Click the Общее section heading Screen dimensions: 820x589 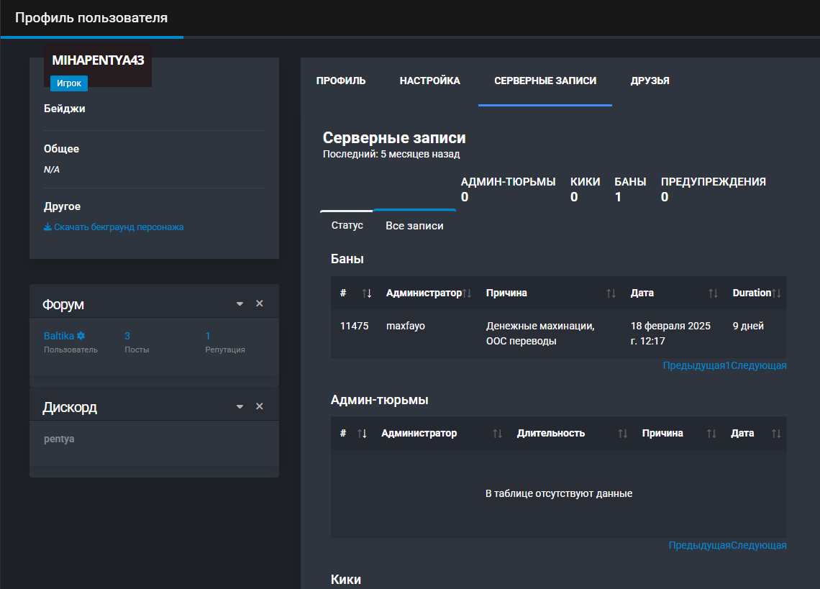tap(61, 149)
